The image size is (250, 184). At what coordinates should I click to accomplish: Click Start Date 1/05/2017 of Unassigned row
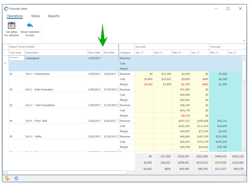pos(95,58)
